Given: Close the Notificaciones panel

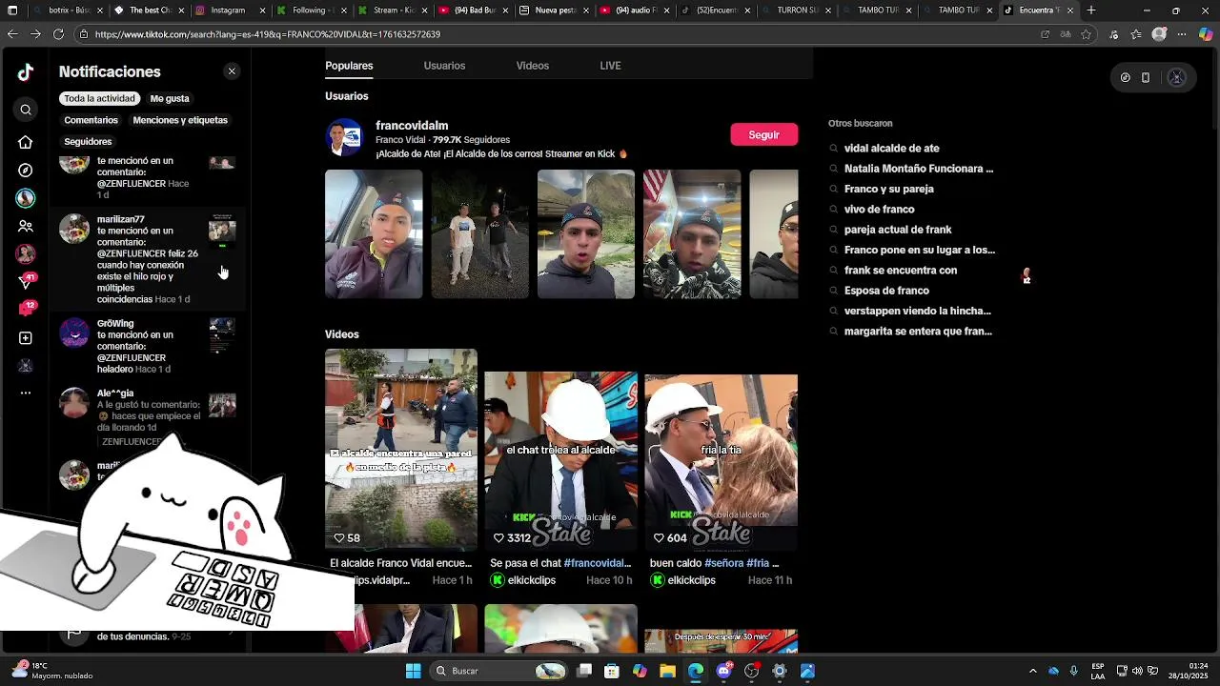Looking at the screenshot, I should click(232, 71).
